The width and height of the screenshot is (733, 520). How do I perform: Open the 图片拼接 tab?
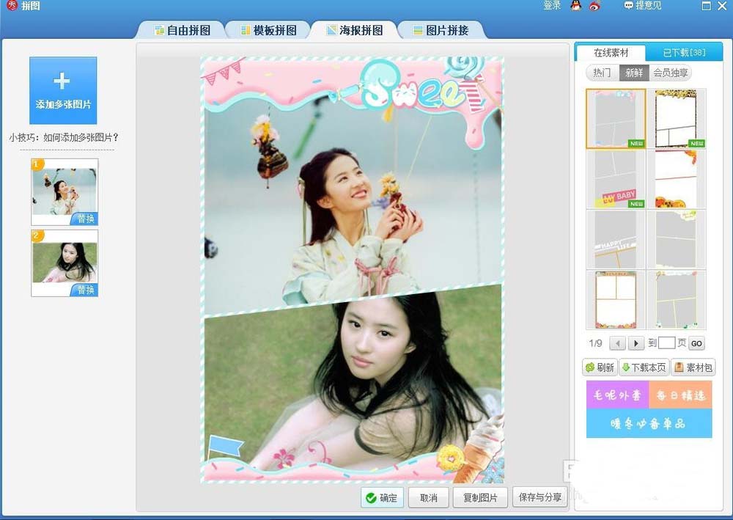coord(441,30)
